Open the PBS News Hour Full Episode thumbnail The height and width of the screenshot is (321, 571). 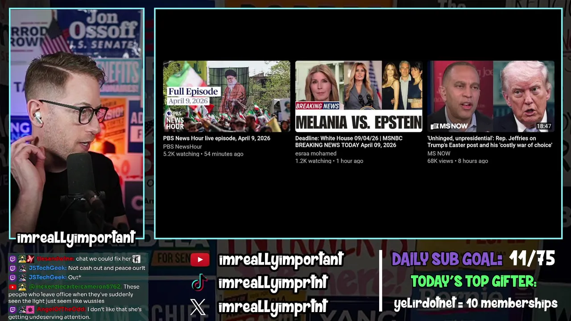click(227, 96)
